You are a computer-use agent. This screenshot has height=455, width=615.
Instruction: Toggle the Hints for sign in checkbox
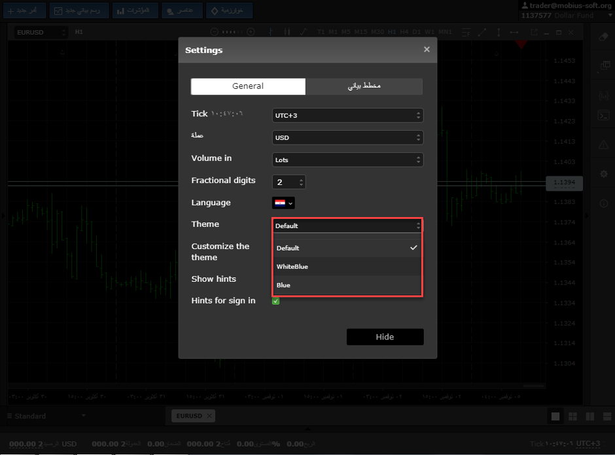coord(275,301)
